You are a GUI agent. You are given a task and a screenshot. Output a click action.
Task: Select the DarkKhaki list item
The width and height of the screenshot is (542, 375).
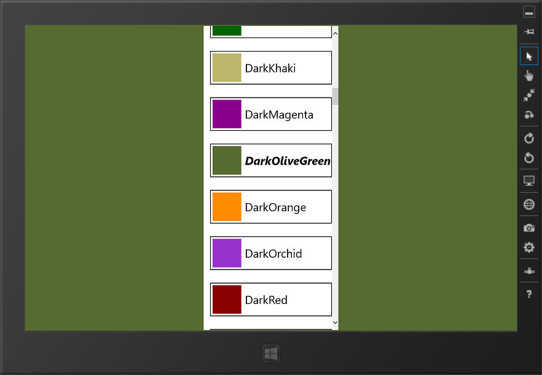270,68
